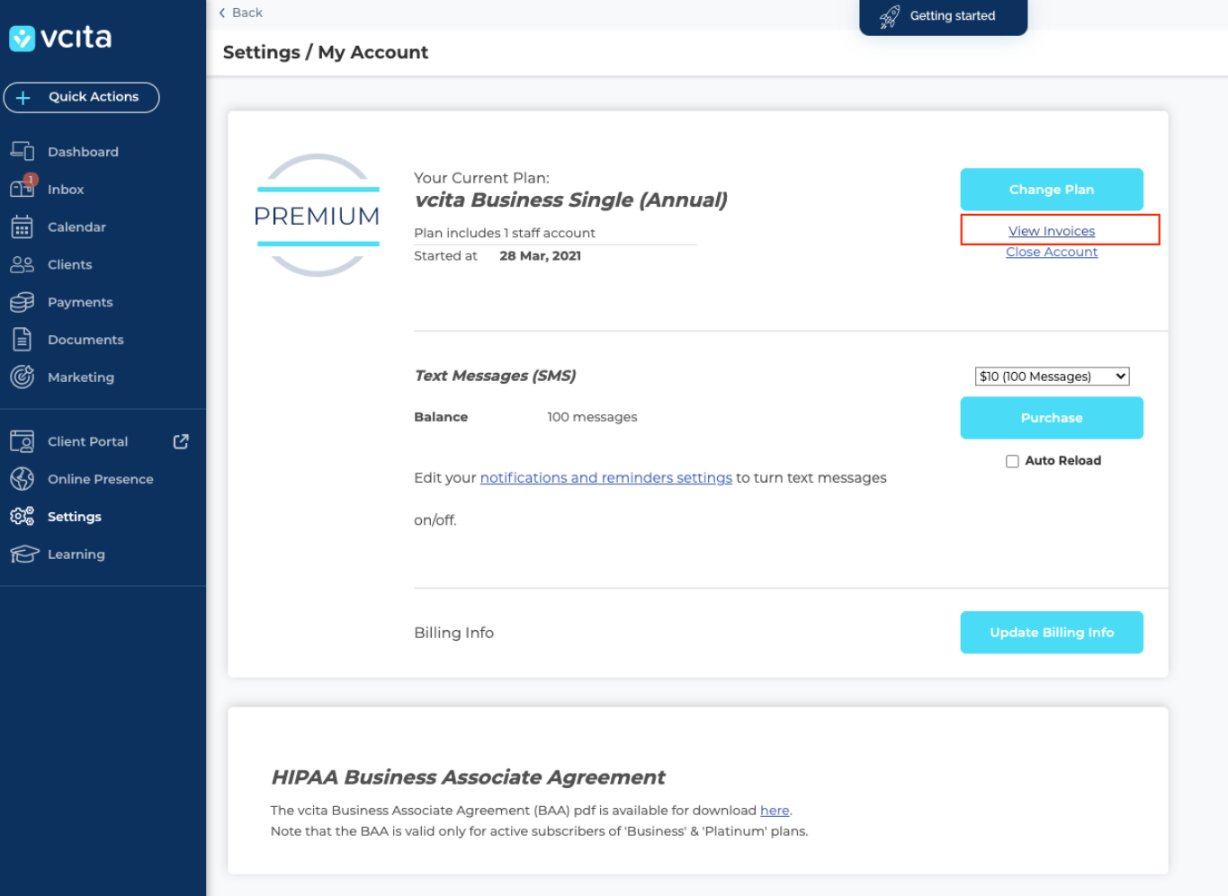Image resolution: width=1228 pixels, height=896 pixels.
Task: Click the Settings gears icon
Action: click(x=22, y=516)
